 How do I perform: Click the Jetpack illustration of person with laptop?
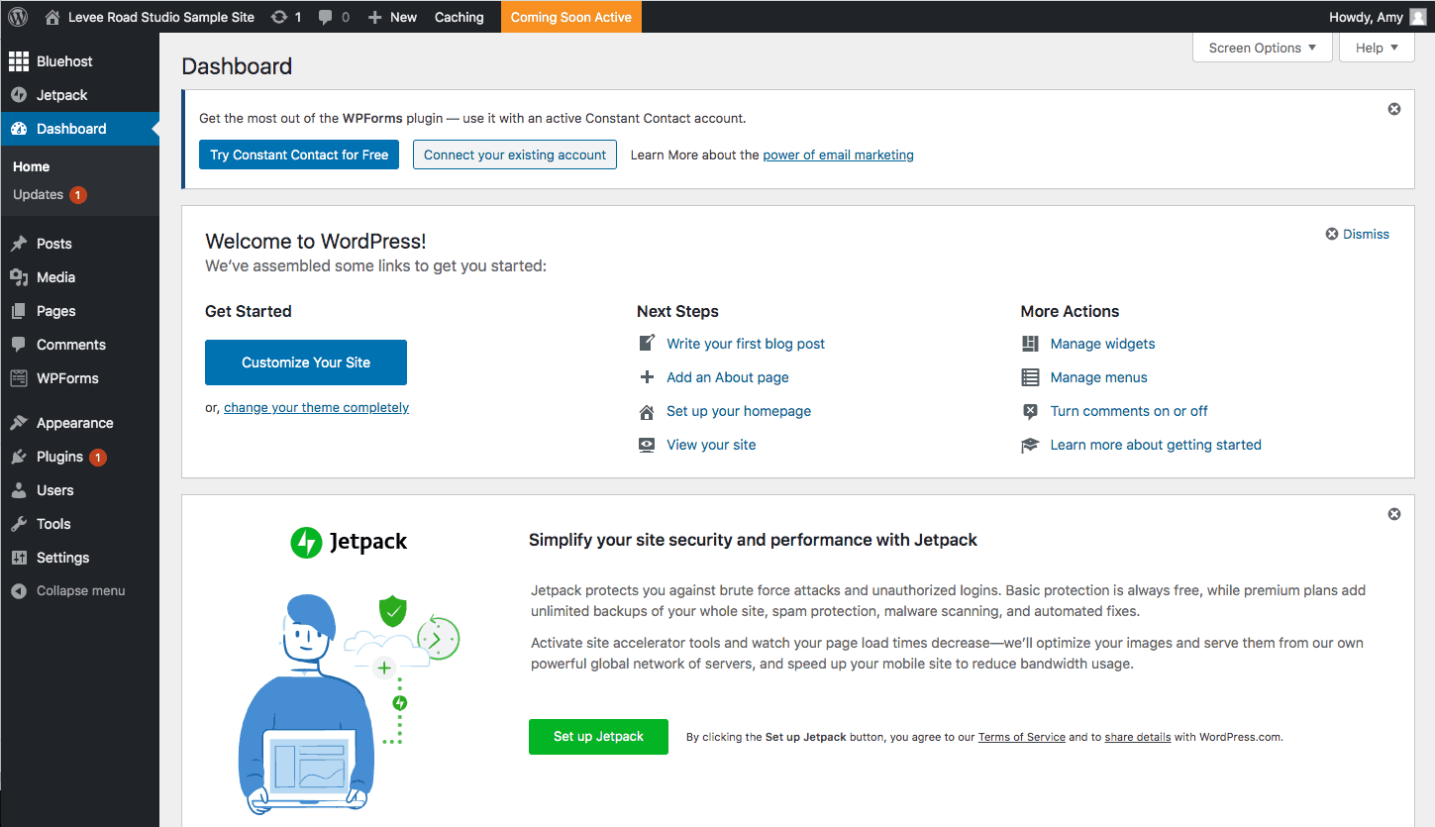coord(347,707)
